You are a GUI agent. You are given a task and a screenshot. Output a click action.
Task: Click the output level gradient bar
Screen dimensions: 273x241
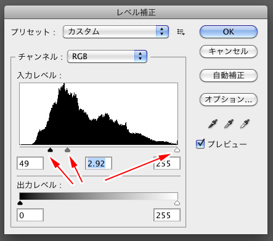(x=99, y=196)
